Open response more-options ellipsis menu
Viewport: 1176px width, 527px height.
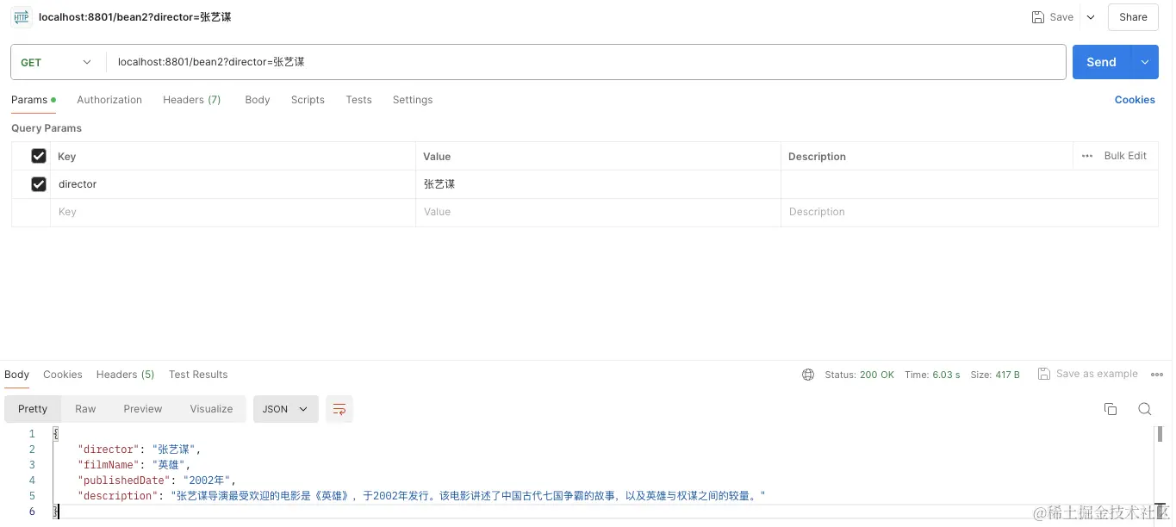tap(1157, 375)
